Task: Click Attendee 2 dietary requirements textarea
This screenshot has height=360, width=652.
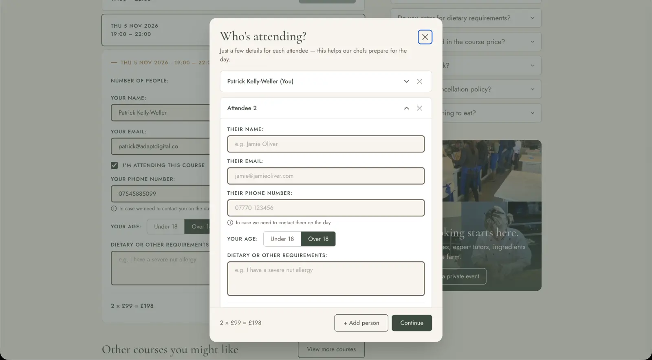Action: (x=326, y=278)
